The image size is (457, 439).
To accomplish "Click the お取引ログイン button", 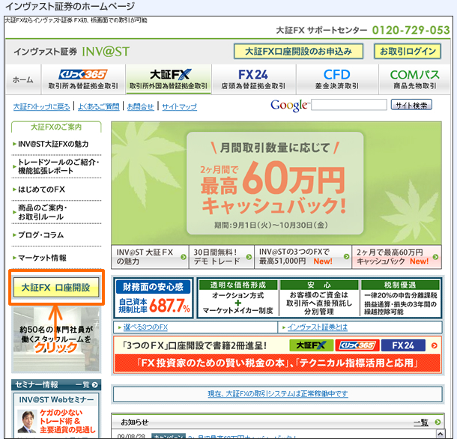I will click(408, 51).
